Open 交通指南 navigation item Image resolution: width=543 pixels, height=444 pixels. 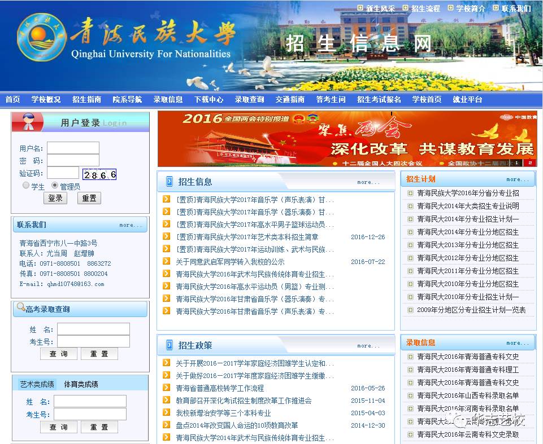pyautogui.click(x=290, y=100)
